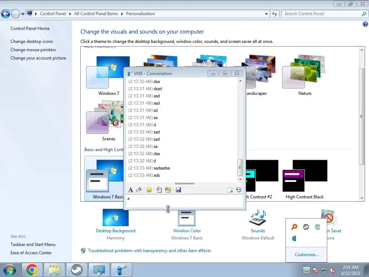This screenshot has height=277, width=369.
Task: Open Change your account picture link
Action: click(x=38, y=58)
